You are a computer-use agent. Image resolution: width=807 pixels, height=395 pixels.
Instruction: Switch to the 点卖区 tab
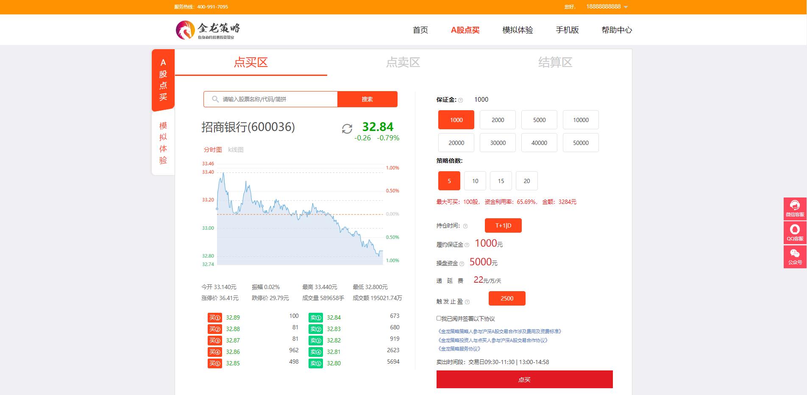click(x=403, y=63)
